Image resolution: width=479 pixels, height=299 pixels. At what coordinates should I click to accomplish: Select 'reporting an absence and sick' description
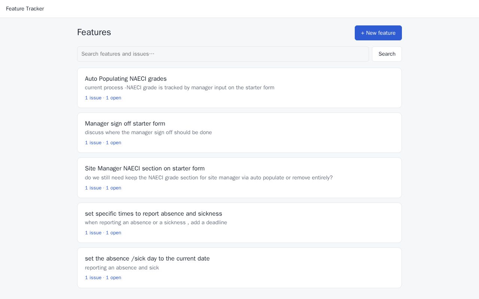click(x=122, y=268)
